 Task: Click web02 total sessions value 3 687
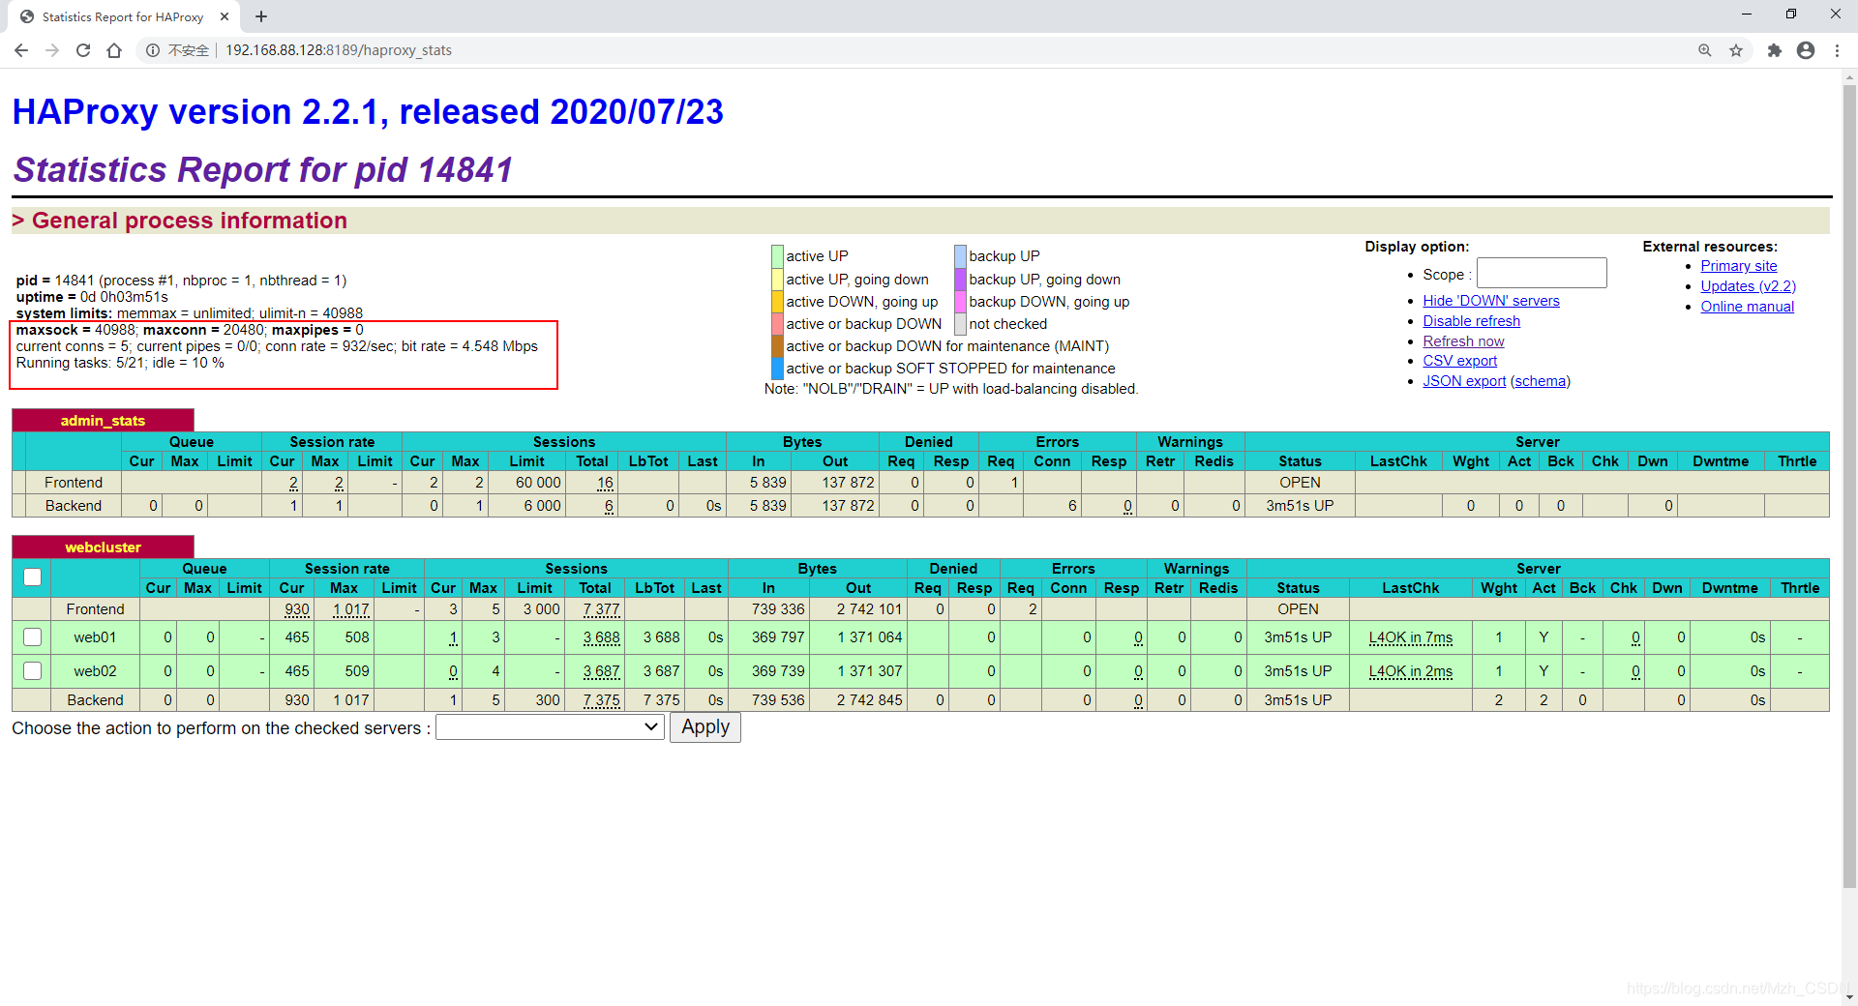coord(601,671)
